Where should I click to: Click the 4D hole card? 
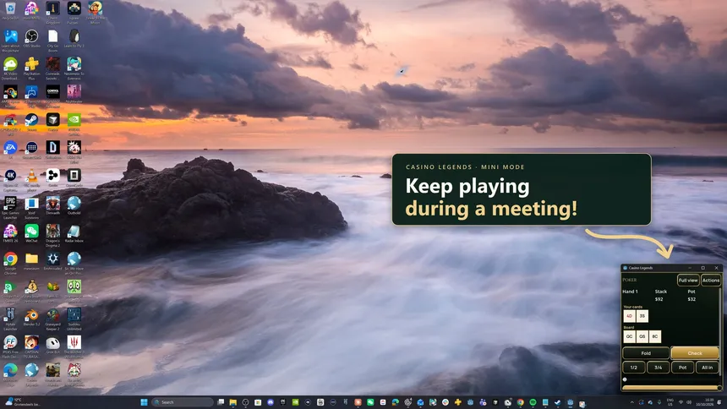tap(629, 316)
